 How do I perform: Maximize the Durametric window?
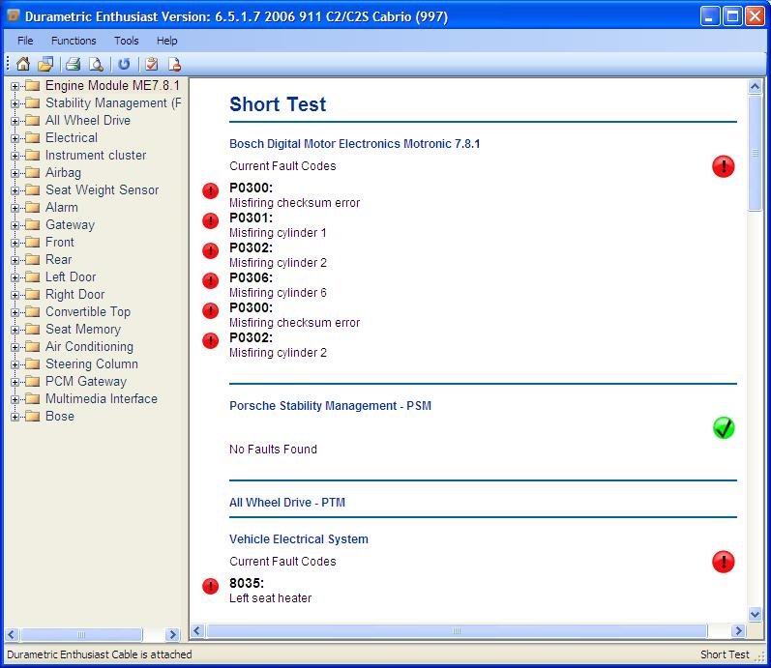coord(732,16)
